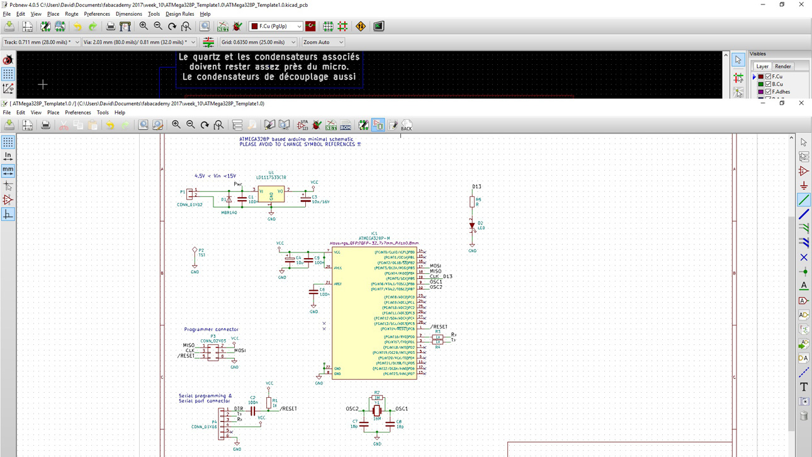Open the plot icon in Pcbnew toolbar
This screenshot has height=457, width=812.
[125, 26]
